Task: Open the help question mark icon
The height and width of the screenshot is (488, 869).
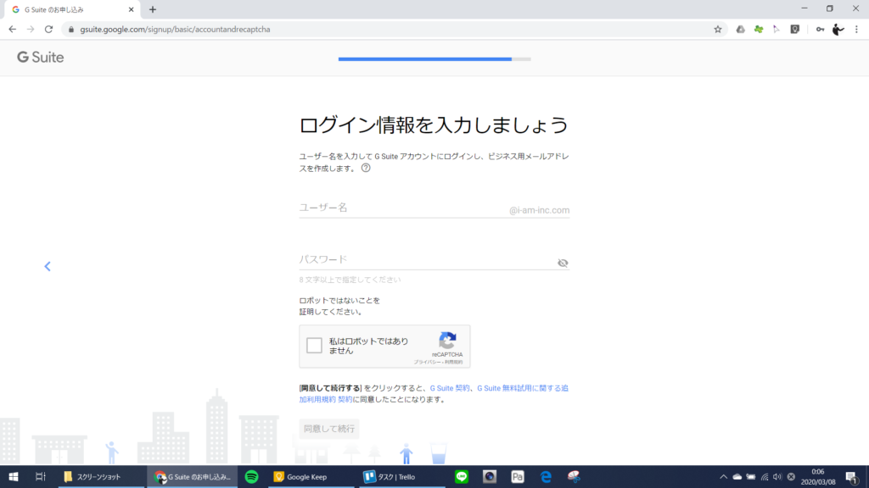Action: click(x=366, y=169)
